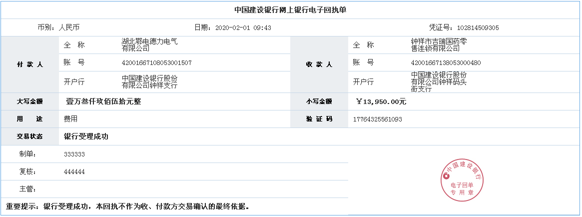Click the 复核 label
582x217 pixels.
[x=27, y=171]
